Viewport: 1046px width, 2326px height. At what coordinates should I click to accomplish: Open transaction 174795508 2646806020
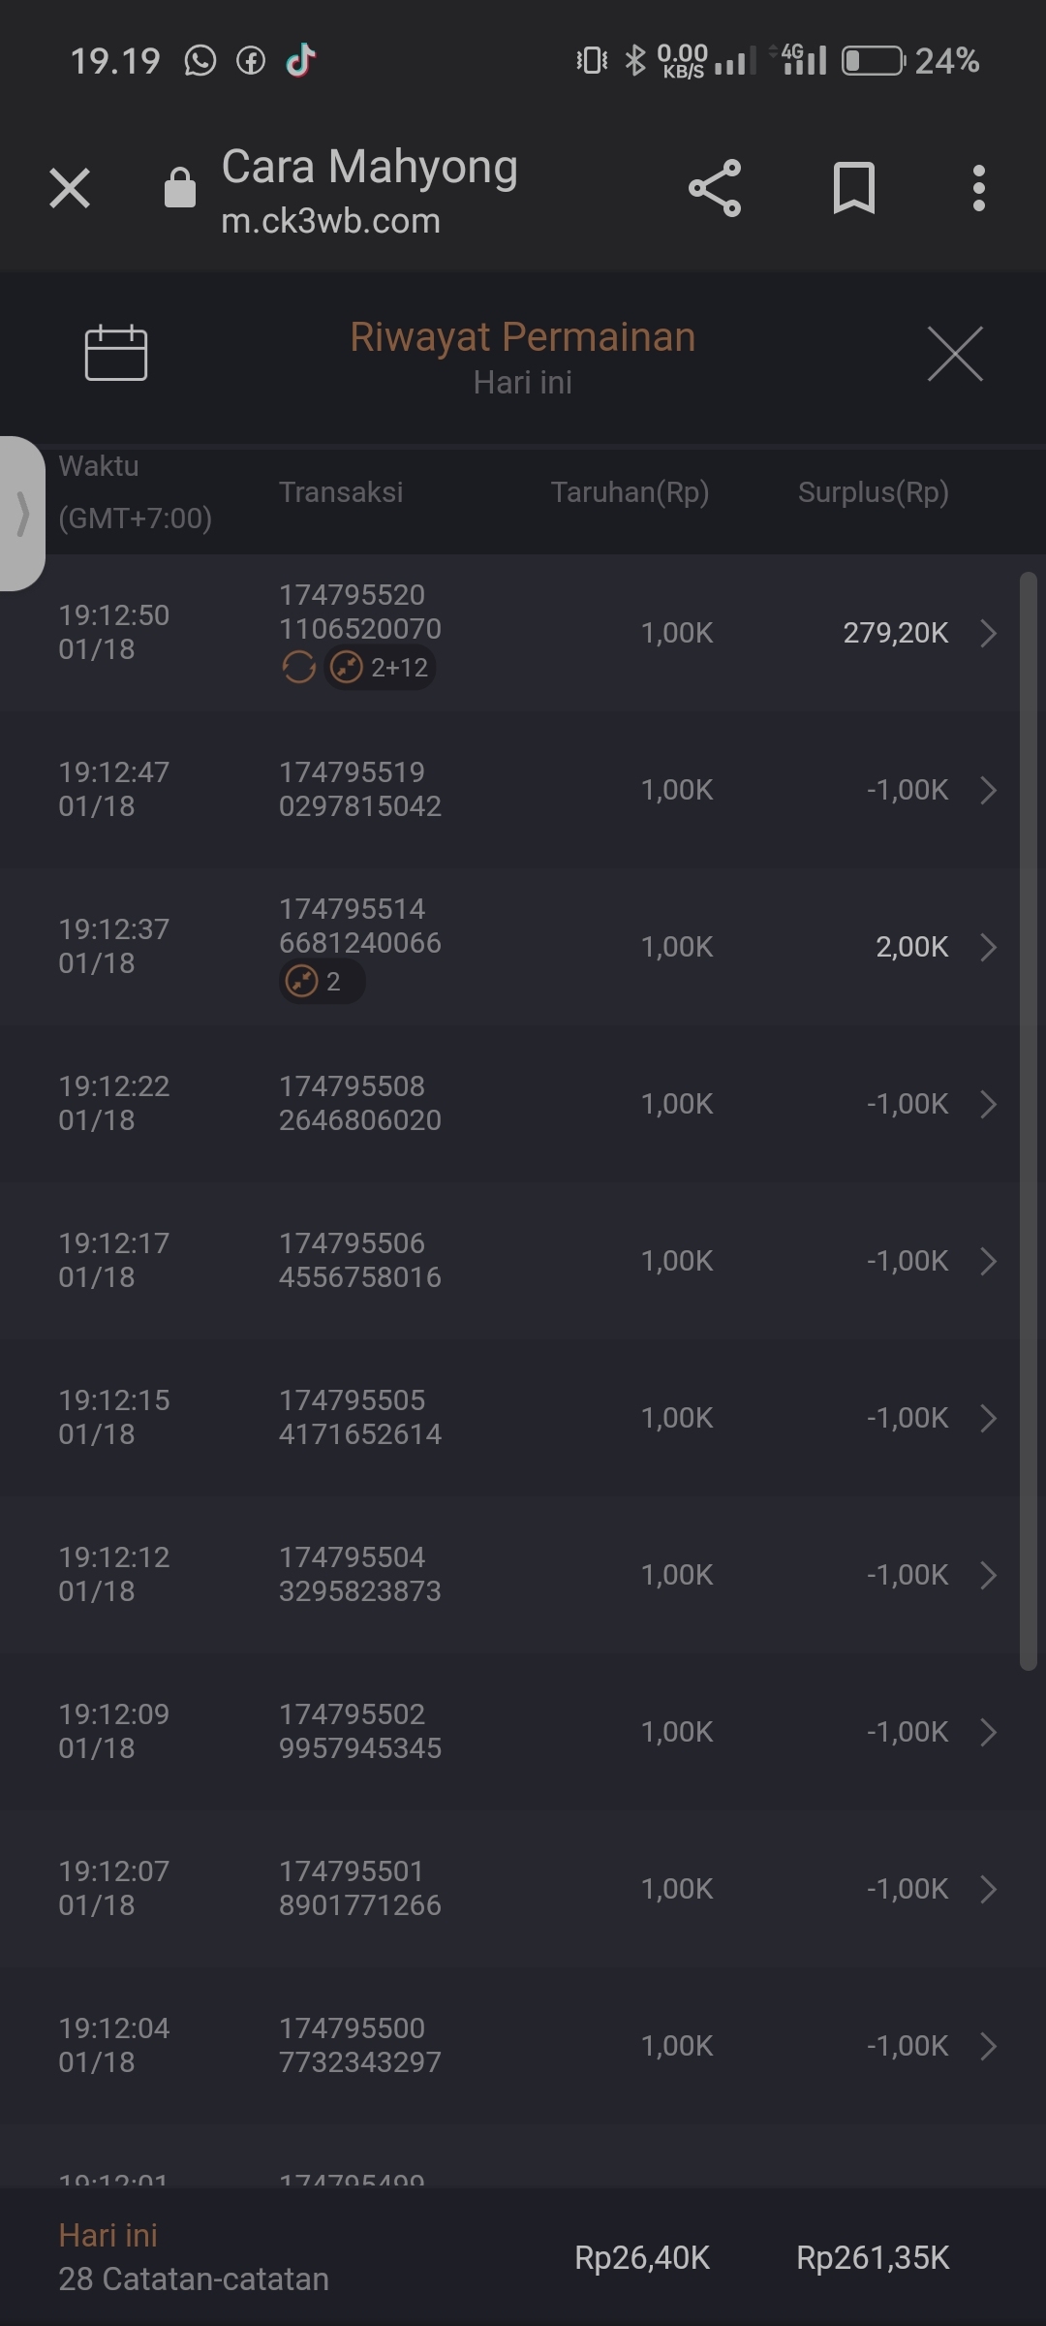[359, 1103]
